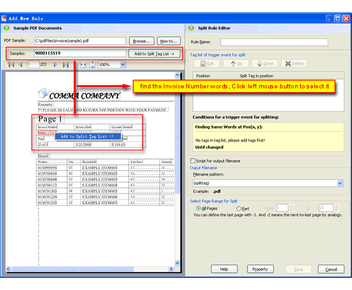Click the Sample PDF Documents step icon
This screenshot has height=290, width=352.
click(6, 28)
